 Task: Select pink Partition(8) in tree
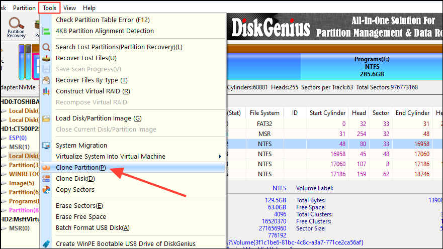[x=24, y=210]
